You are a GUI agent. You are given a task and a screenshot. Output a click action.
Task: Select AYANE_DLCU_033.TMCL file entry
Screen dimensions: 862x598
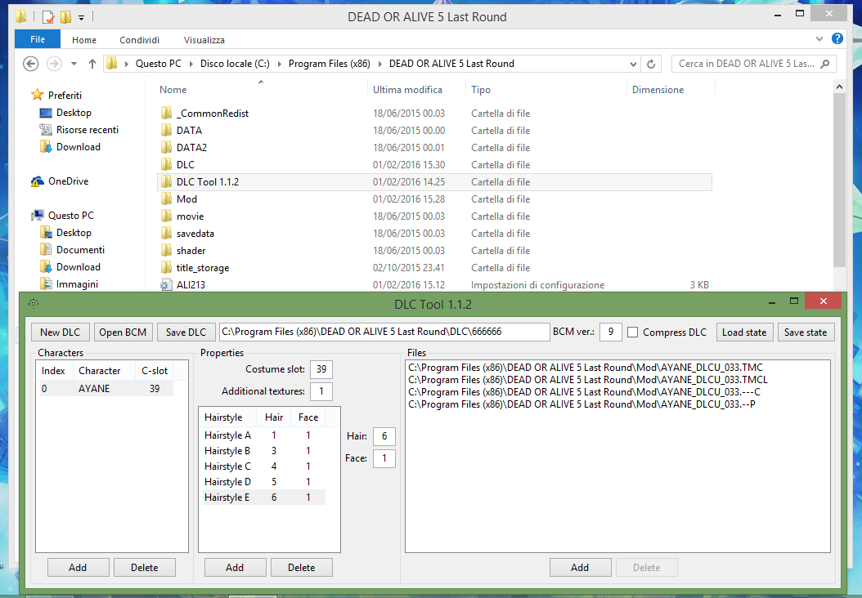(588, 380)
